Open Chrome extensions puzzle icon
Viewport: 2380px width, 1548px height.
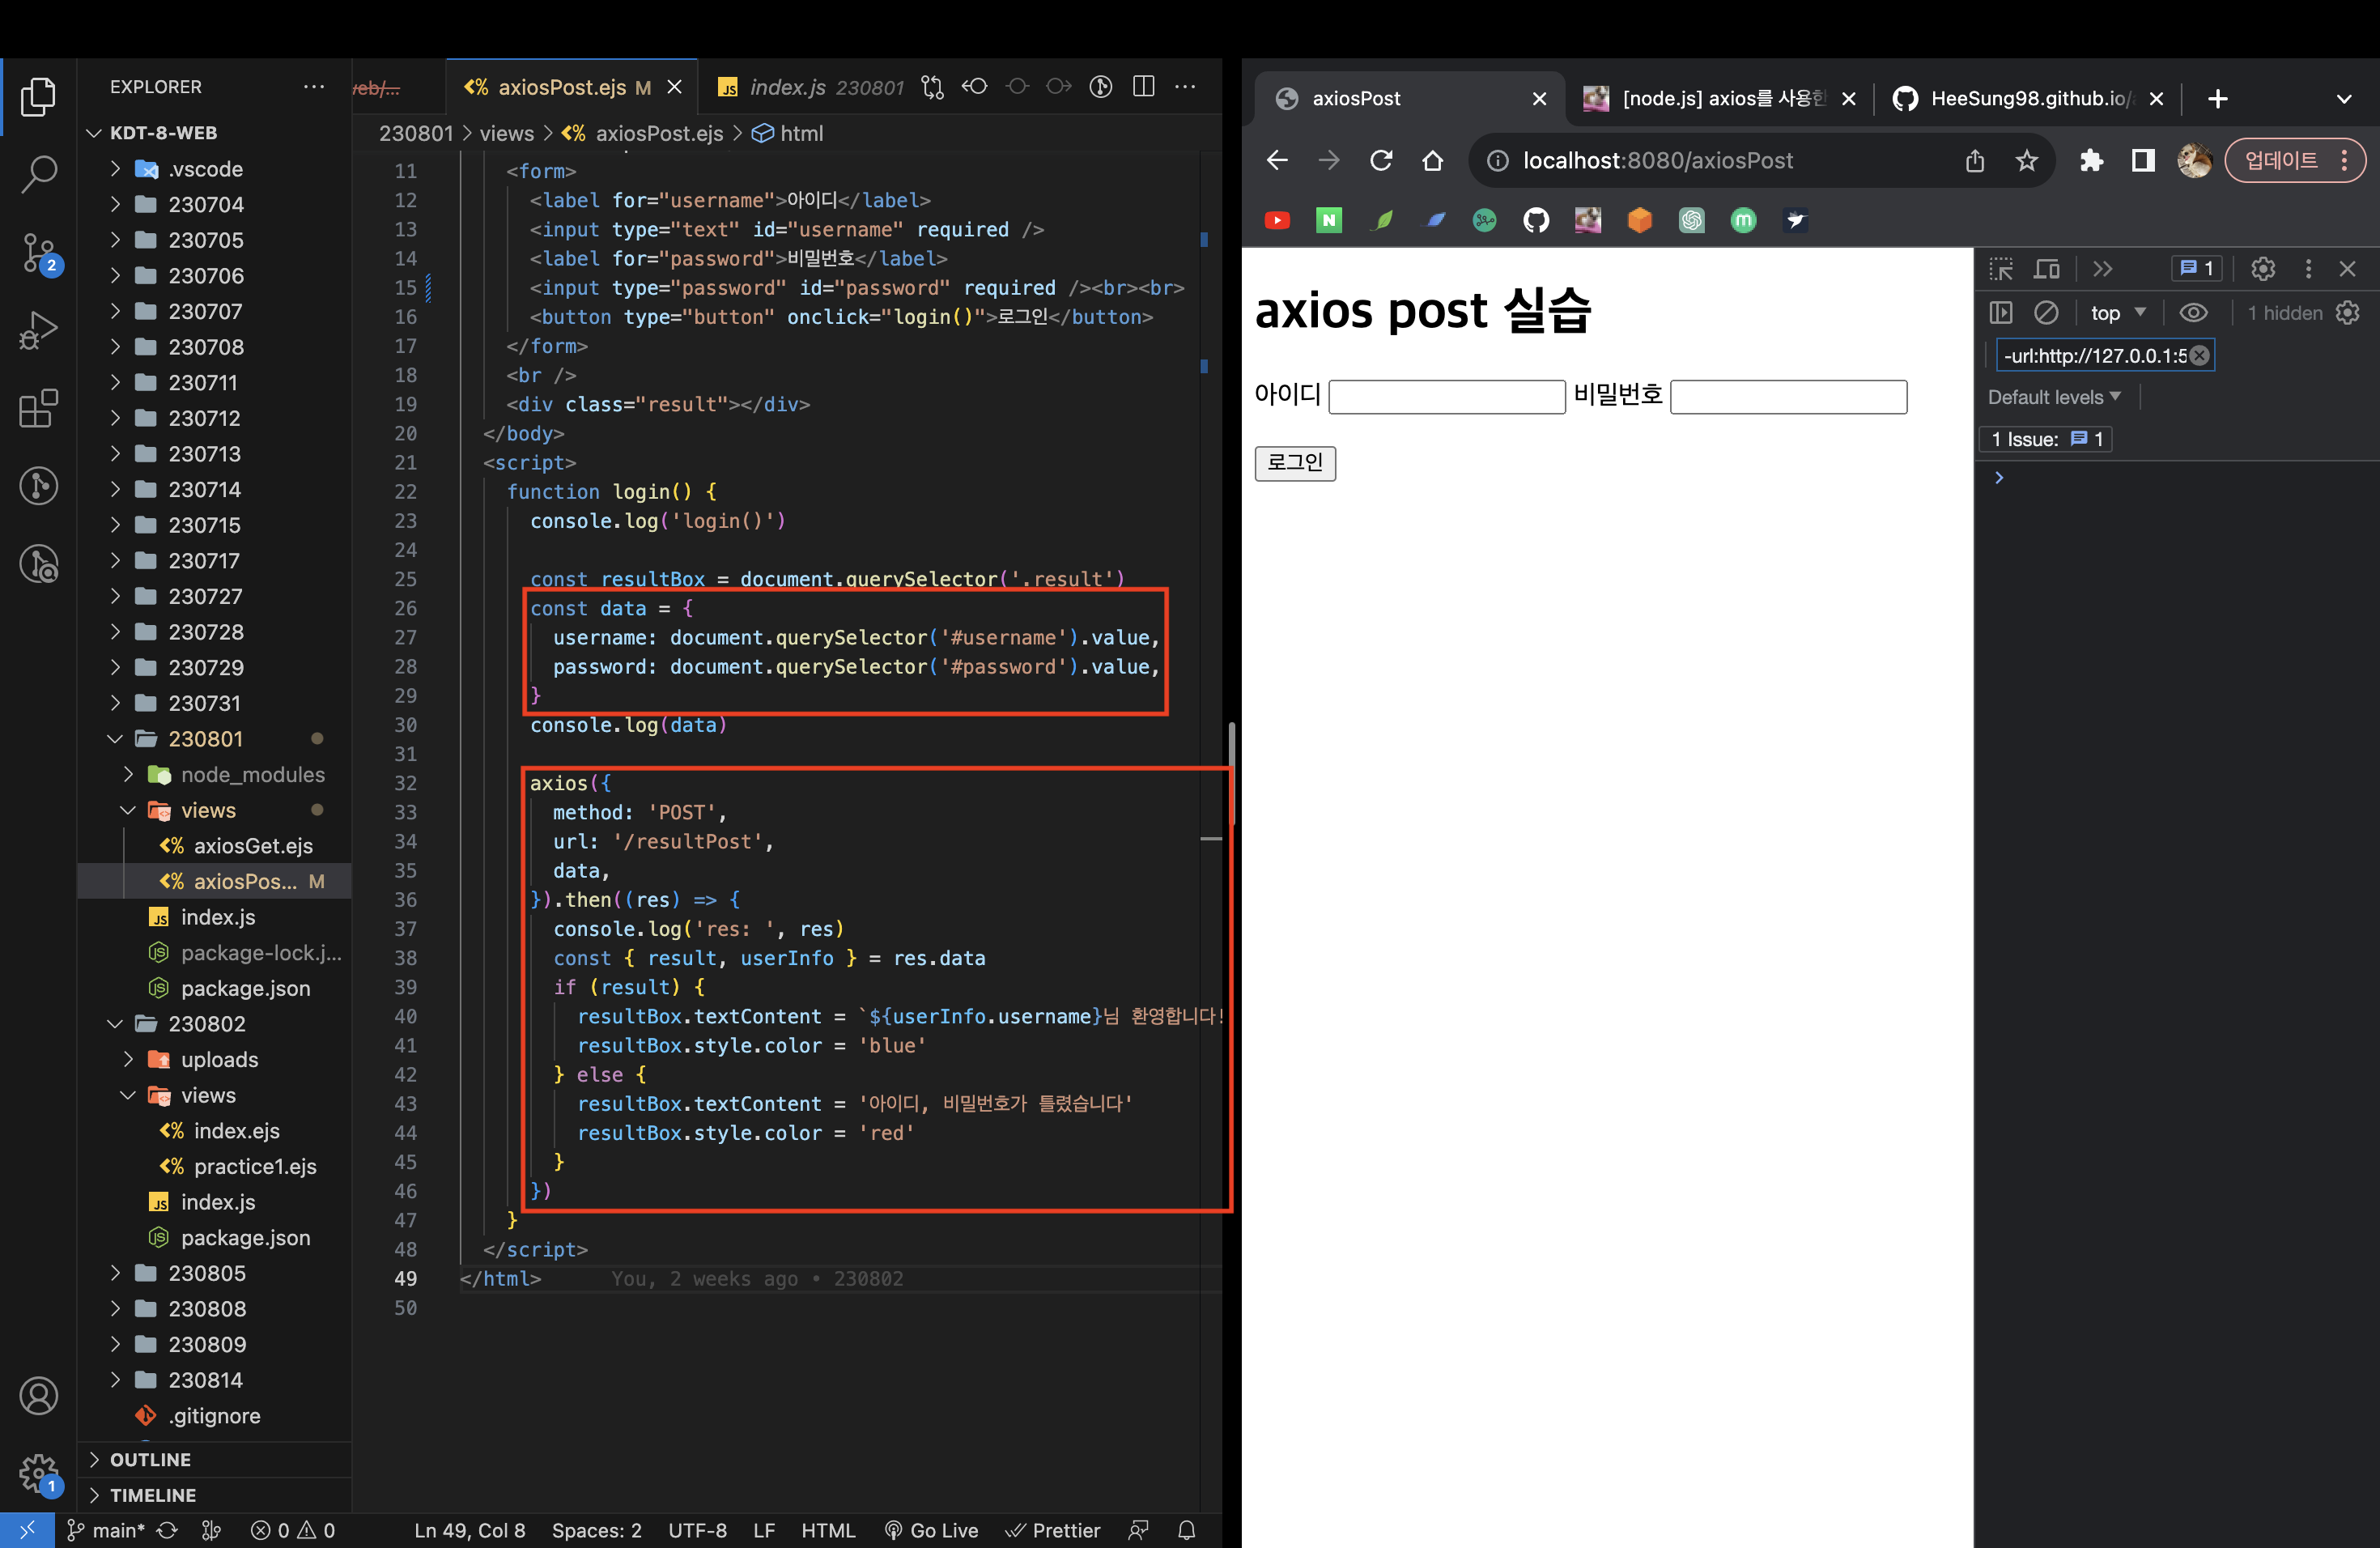pos(2091,160)
